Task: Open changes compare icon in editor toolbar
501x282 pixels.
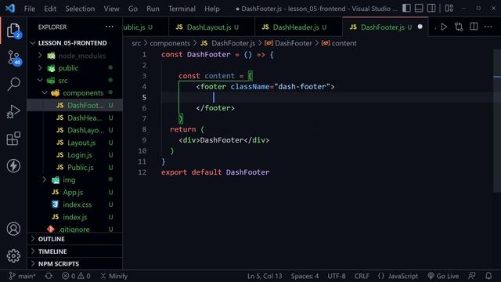Action: point(459,27)
